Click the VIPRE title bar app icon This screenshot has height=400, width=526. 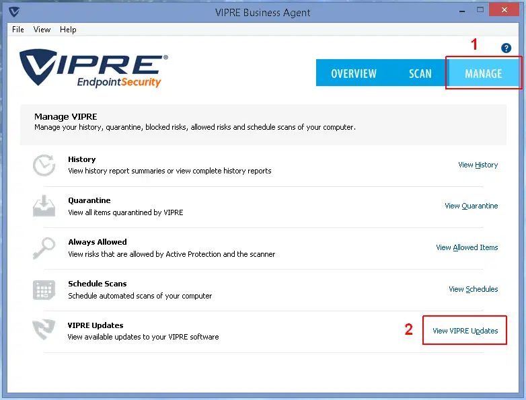(x=14, y=12)
